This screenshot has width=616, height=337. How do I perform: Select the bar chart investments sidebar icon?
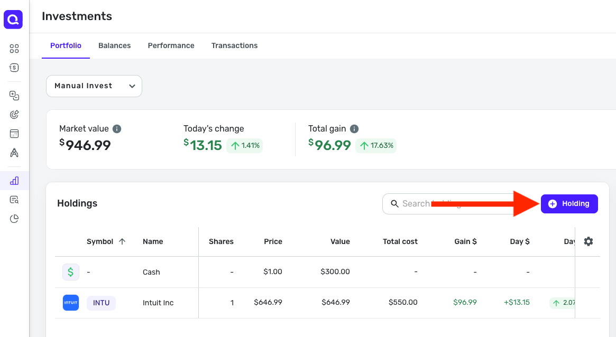tap(14, 181)
